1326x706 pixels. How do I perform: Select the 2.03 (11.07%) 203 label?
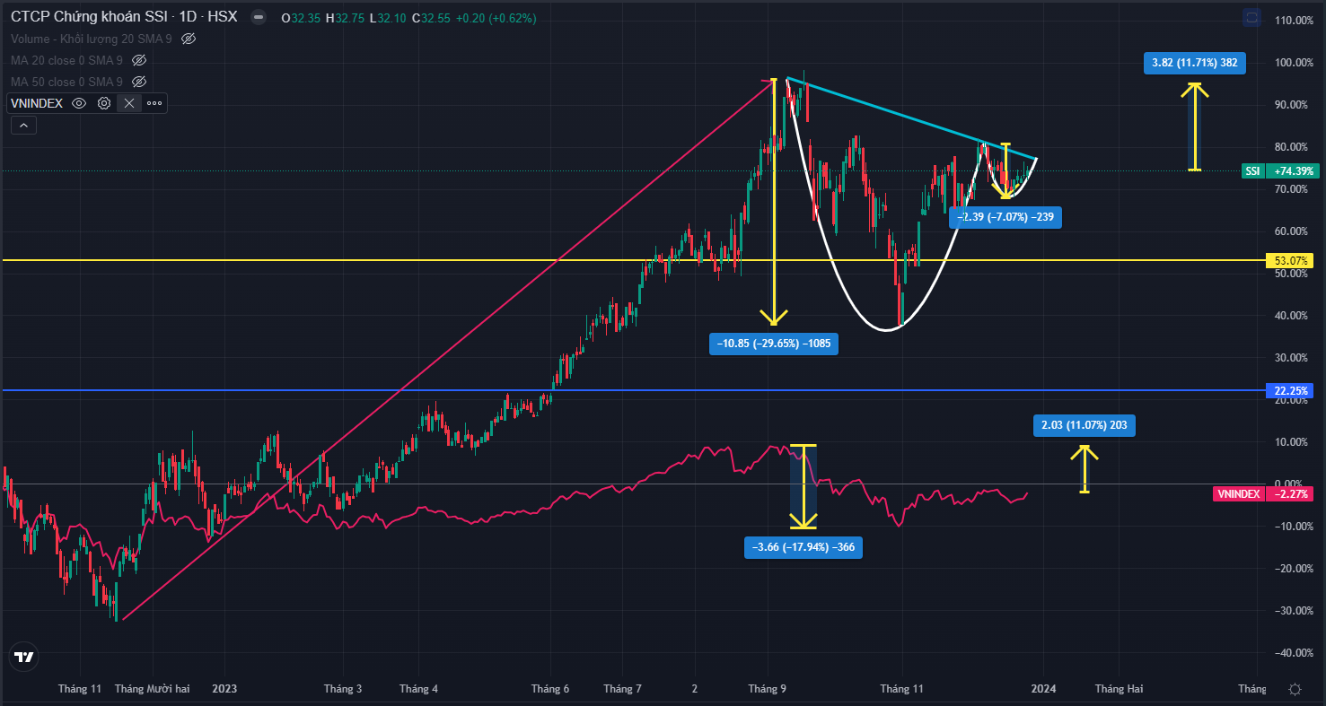pos(1085,425)
